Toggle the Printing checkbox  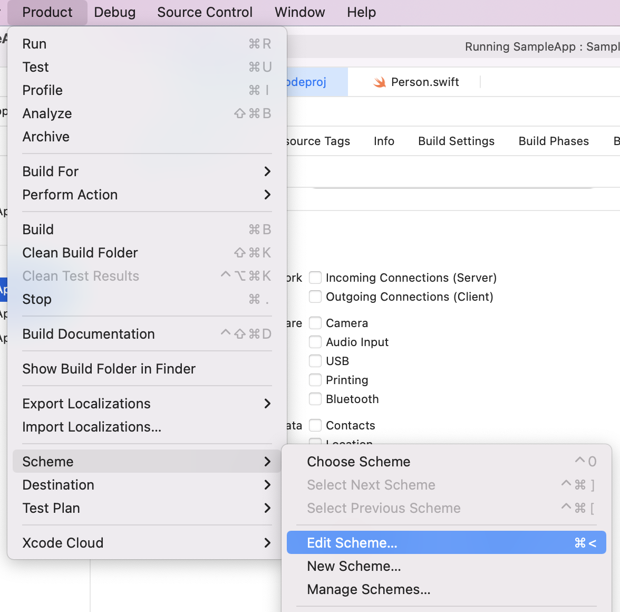(315, 380)
